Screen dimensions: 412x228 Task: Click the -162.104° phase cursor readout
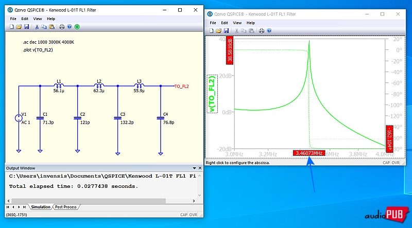[389, 138]
